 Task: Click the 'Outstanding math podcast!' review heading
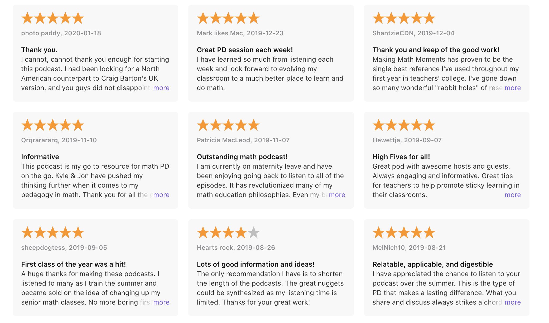(242, 157)
